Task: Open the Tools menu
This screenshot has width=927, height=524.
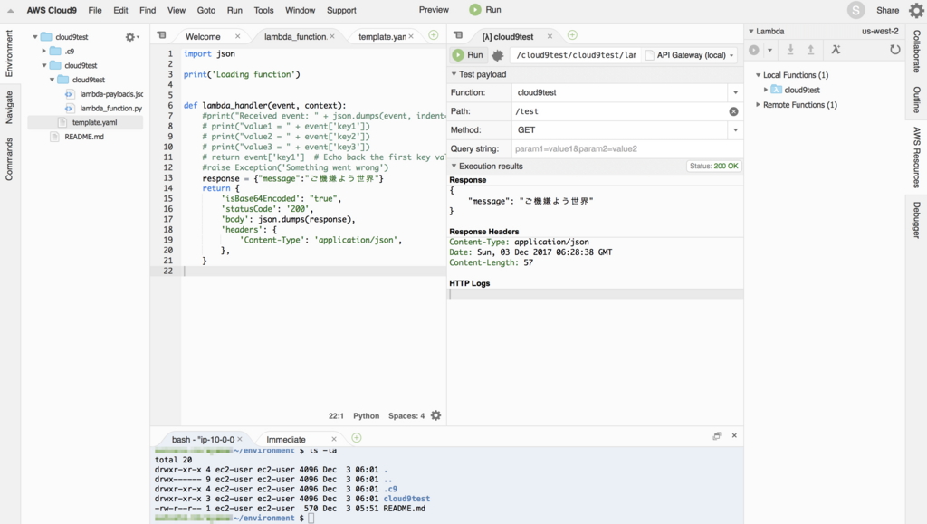Action: (263, 10)
